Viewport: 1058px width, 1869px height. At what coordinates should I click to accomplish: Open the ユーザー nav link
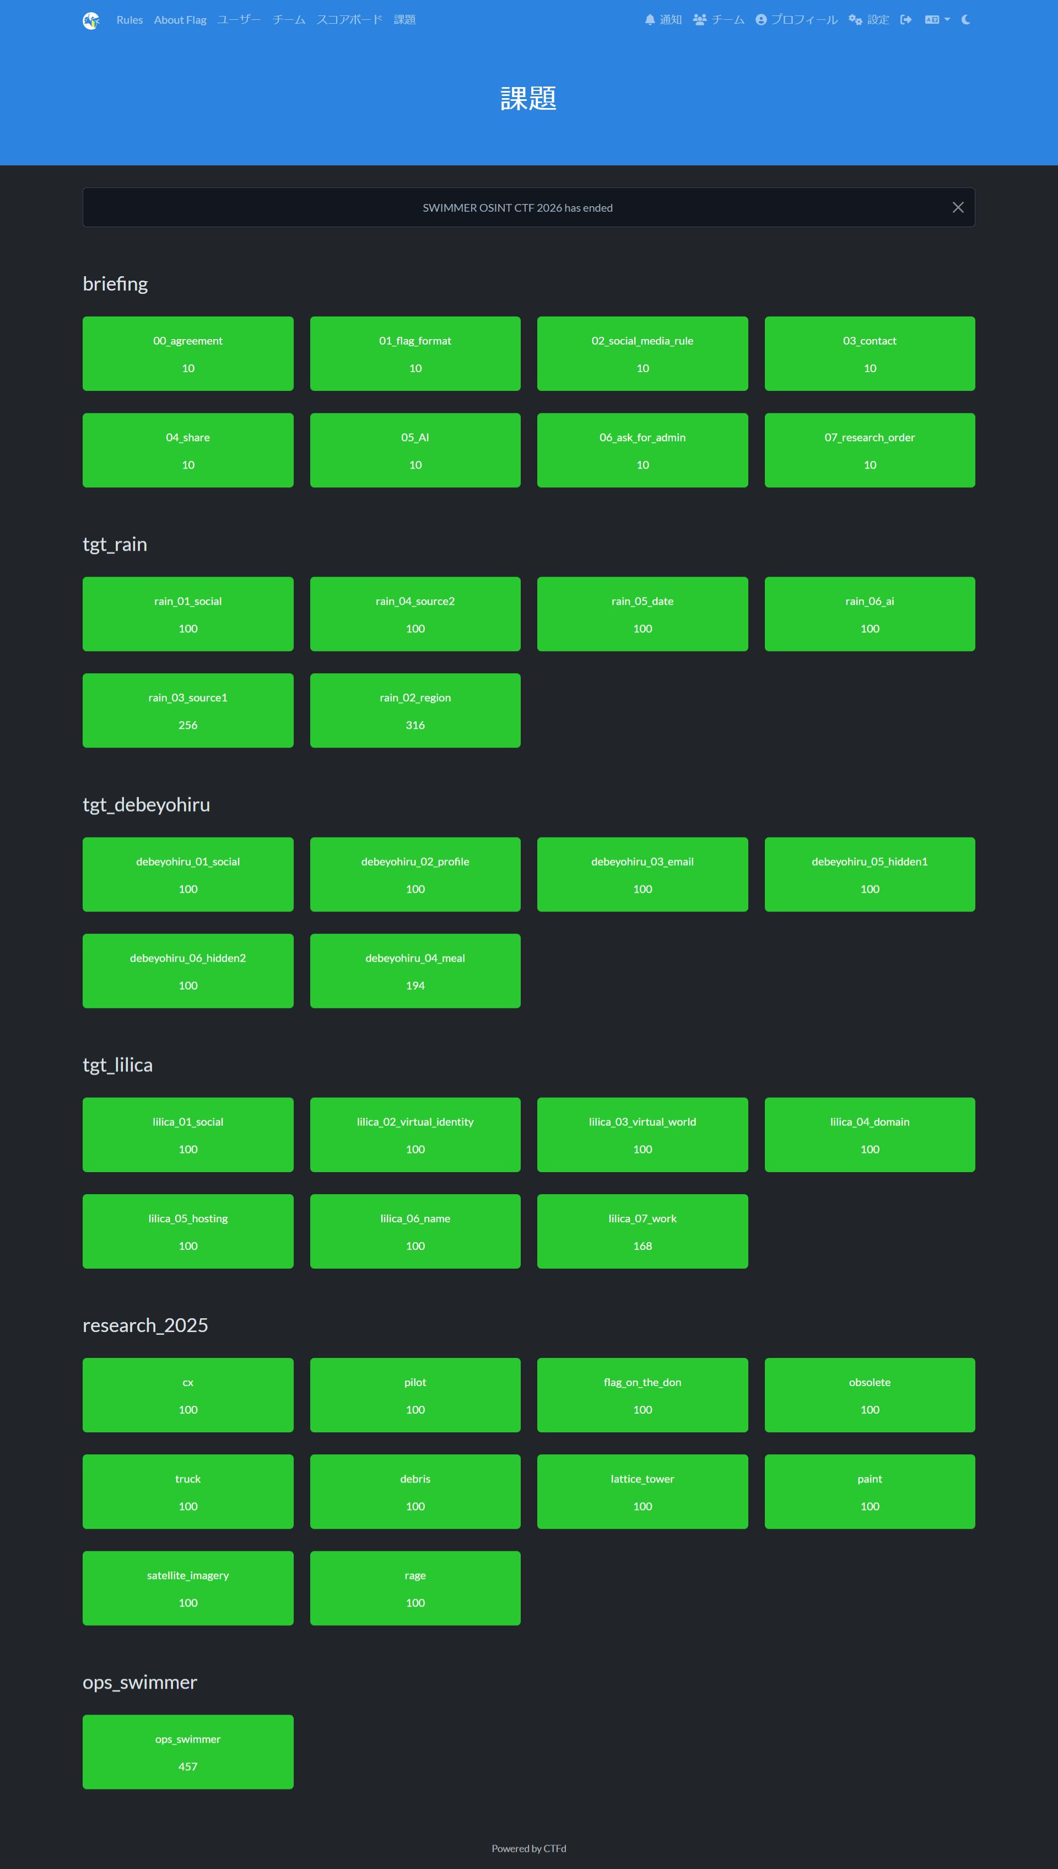[x=239, y=20]
